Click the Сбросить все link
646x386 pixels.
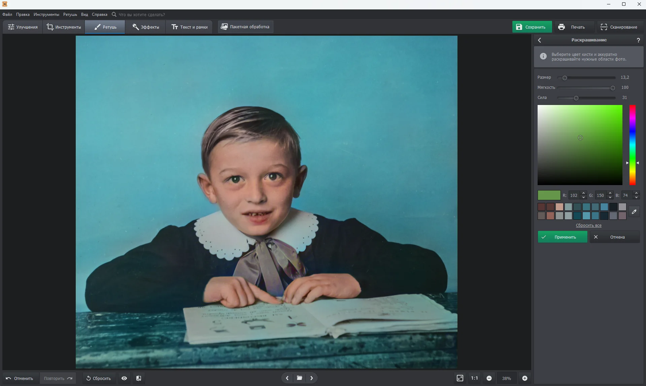point(588,225)
